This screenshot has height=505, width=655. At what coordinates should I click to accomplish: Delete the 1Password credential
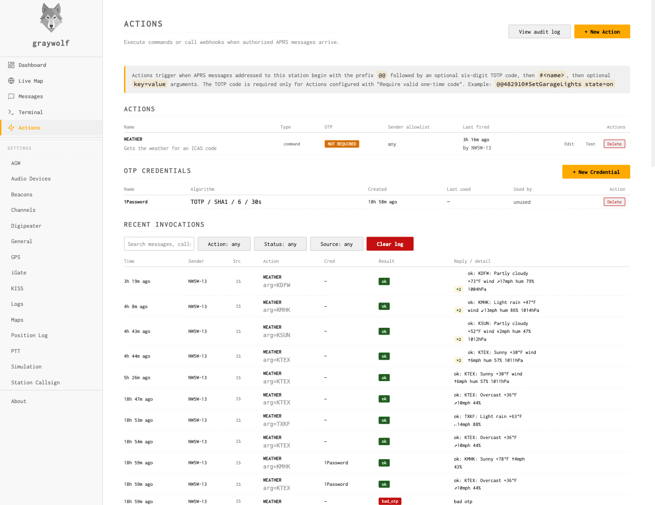[x=614, y=202]
